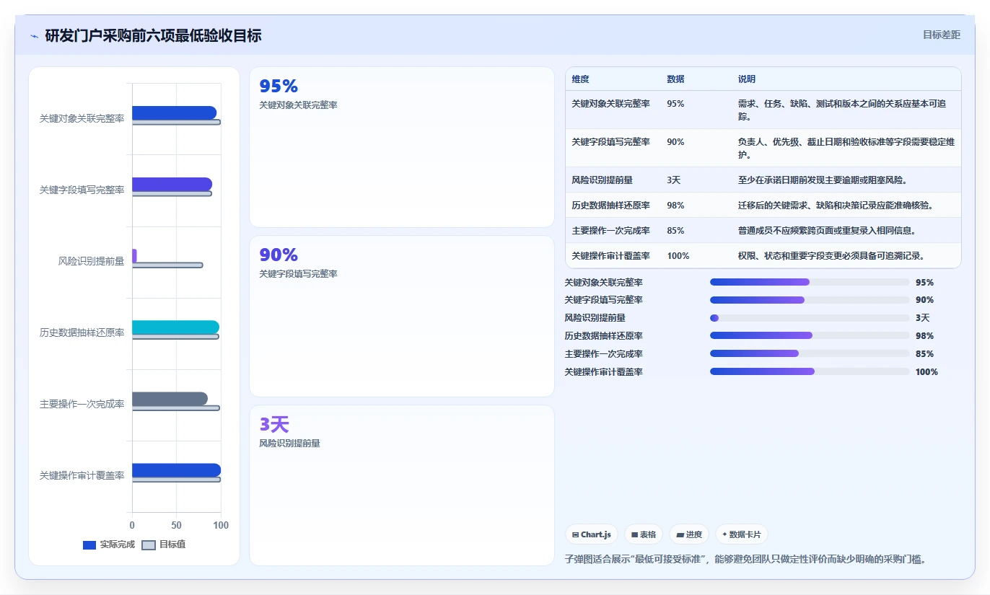Toggle the 实际完成 legend label

pos(118,545)
